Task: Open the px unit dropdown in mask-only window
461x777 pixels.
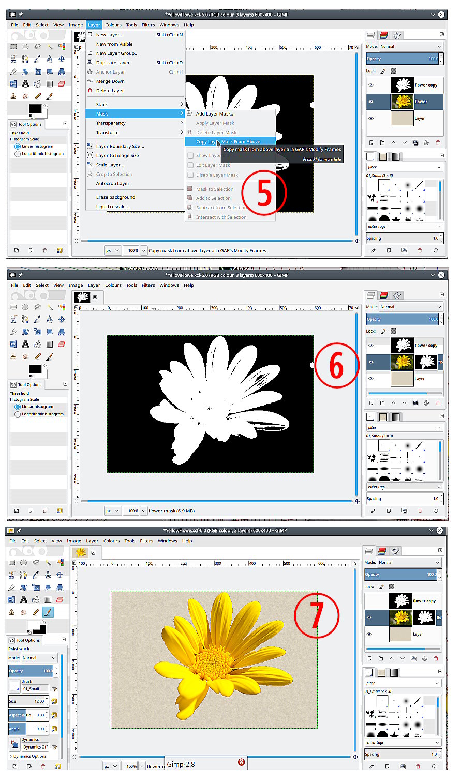Action: (113, 511)
